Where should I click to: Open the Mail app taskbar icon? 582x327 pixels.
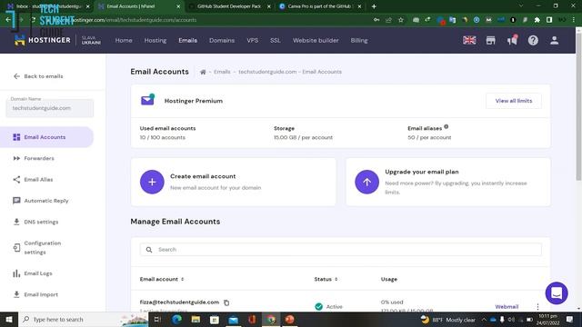pos(233,319)
